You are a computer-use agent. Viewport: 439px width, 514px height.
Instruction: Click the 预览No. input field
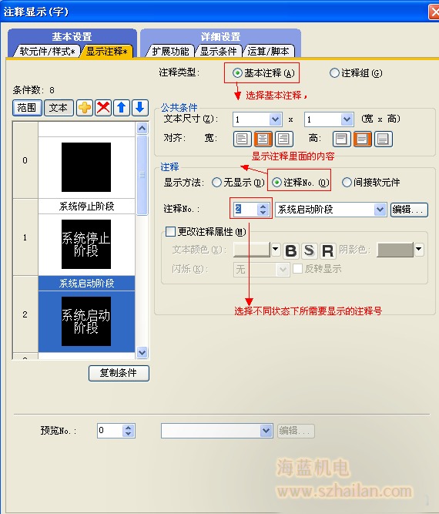[x=110, y=431]
